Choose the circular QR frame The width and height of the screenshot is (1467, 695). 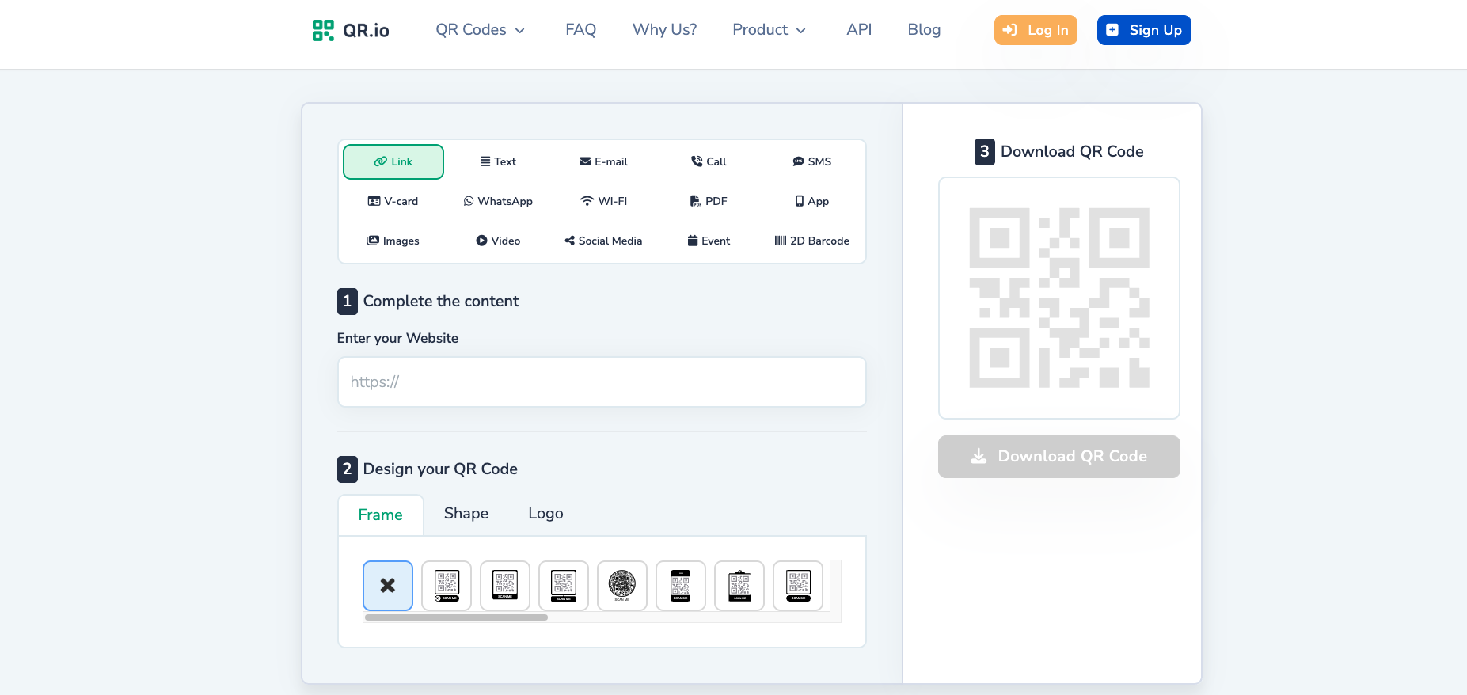pyautogui.click(x=622, y=586)
